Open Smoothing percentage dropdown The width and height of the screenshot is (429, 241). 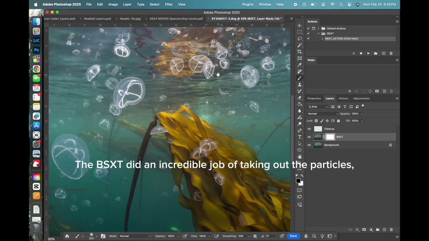pos(248,236)
